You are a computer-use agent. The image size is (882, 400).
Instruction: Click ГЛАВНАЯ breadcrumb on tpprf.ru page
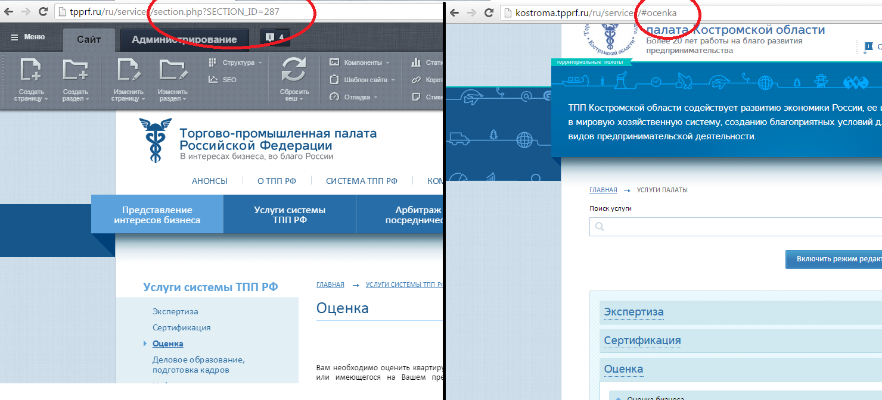pos(330,285)
